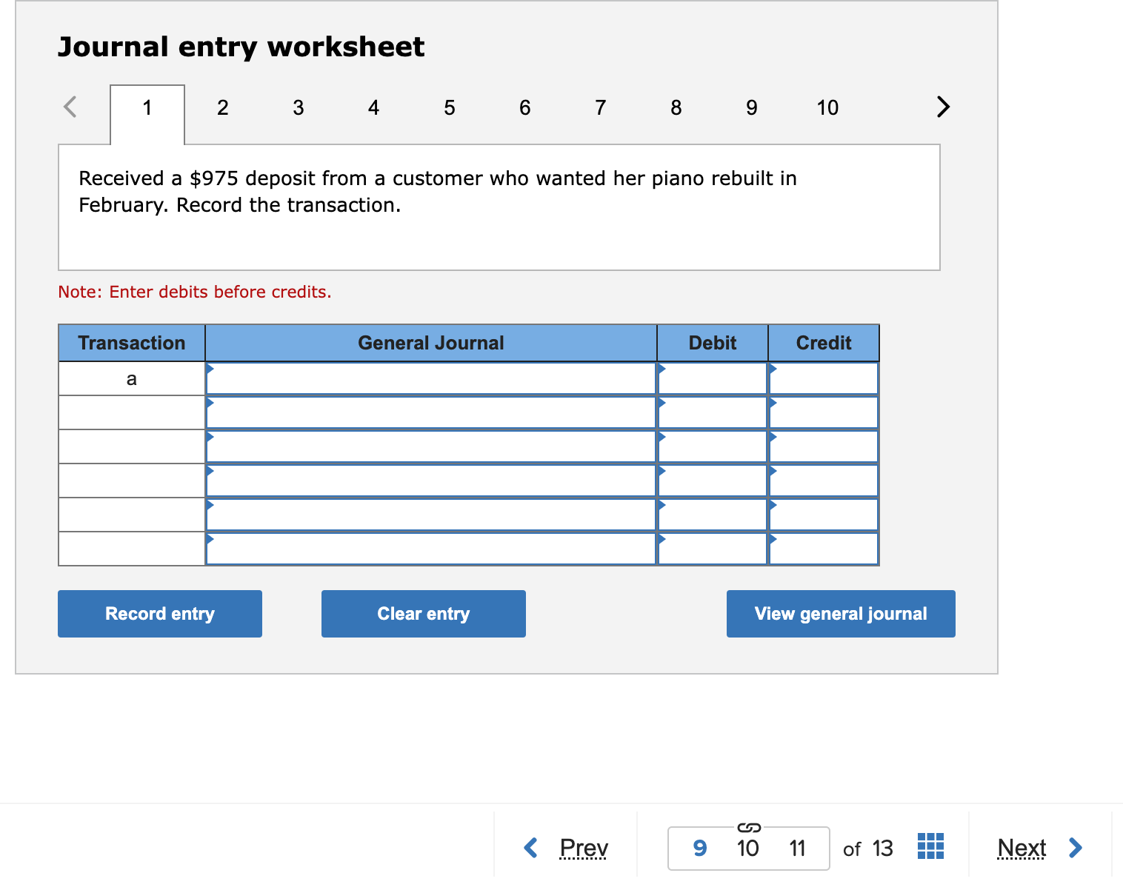
Task: Click the Record entry button
Action: click(159, 613)
